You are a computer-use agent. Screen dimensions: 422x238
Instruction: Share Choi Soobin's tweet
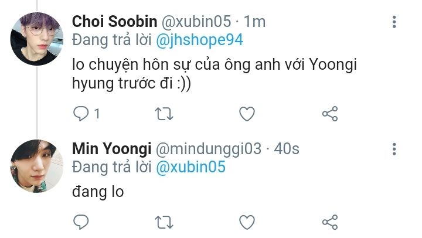[330, 113]
